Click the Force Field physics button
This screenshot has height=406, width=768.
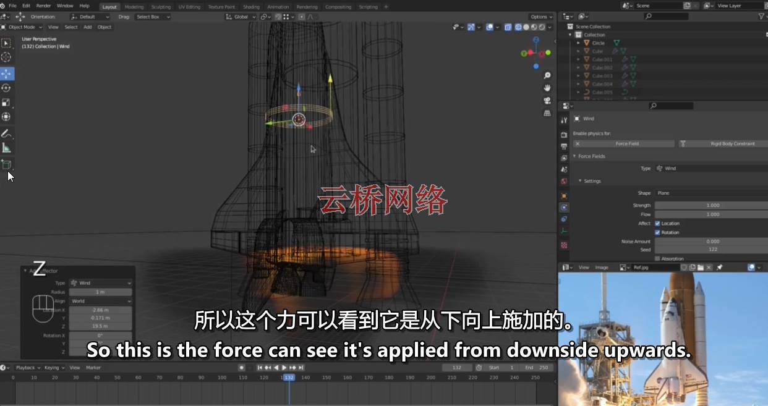(x=623, y=143)
